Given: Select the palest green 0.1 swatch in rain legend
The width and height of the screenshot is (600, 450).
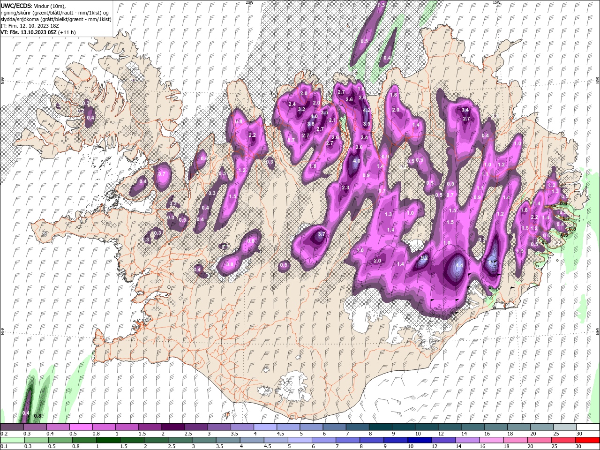Looking at the screenshot, I should tap(12, 440).
